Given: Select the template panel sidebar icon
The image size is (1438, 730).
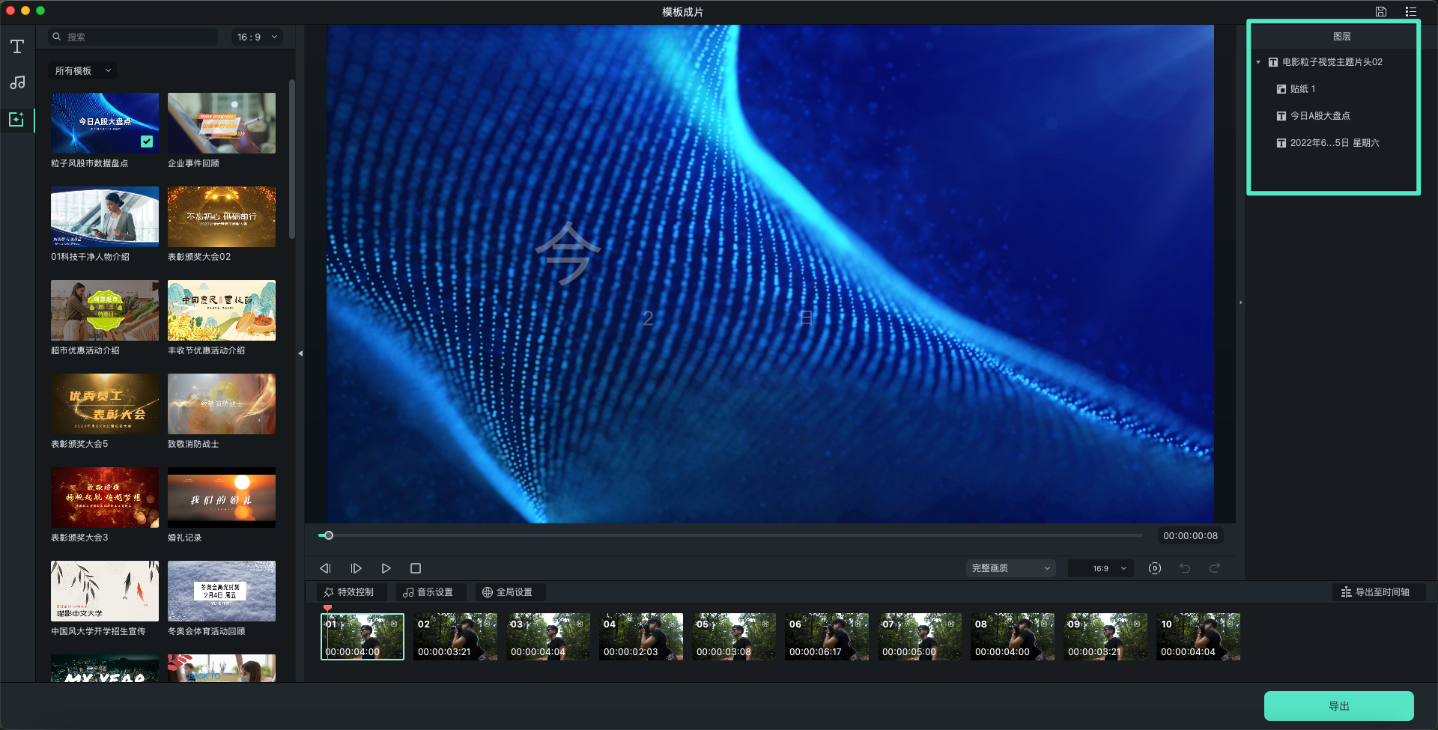Looking at the screenshot, I should [17, 119].
